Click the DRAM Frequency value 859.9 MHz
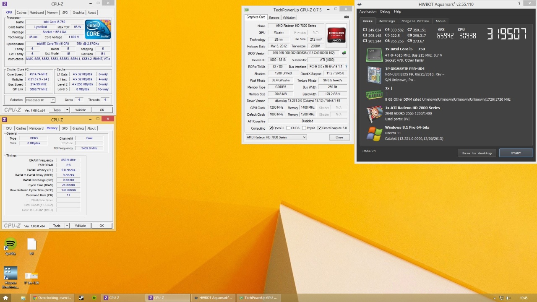This screenshot has height=302, width=537. tap(68, 160)
